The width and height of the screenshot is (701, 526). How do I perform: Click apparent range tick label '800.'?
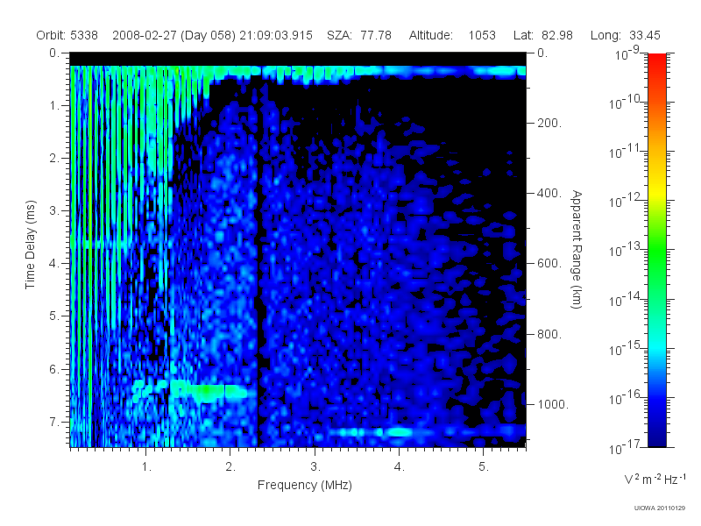coord(549,334)
